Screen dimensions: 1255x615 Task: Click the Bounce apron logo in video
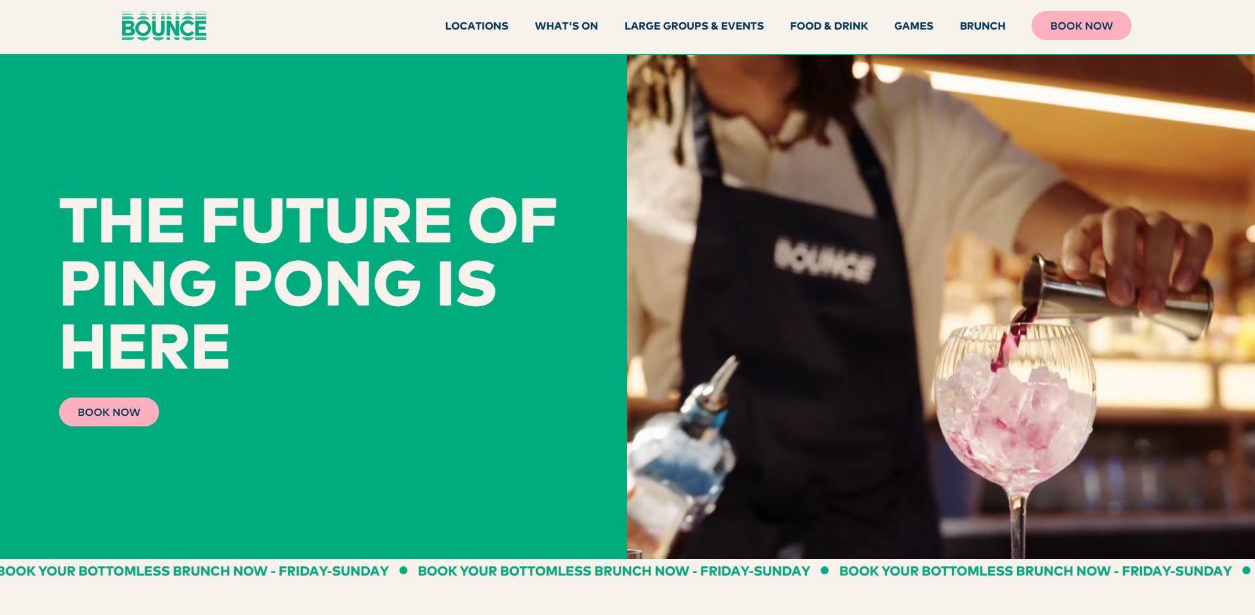pos(824,262)
